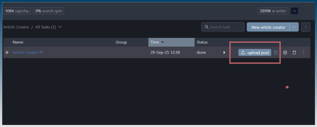Viewport: 317px width, 127px height.
Task: Open the task log icon beside upload post
Action: [x=276, y=52]
